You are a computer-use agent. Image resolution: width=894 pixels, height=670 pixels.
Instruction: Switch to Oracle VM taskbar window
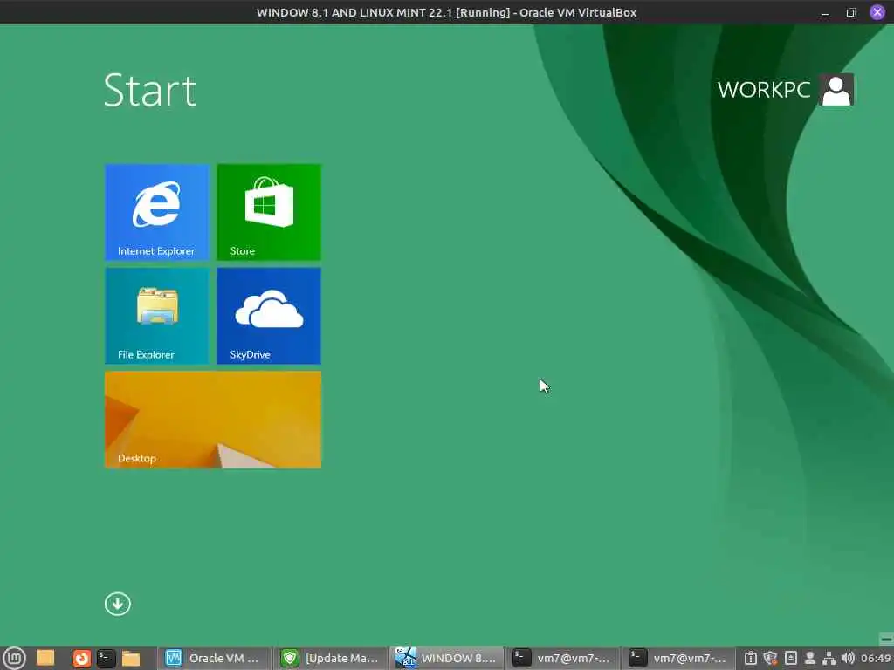click(x=214, y=658)
